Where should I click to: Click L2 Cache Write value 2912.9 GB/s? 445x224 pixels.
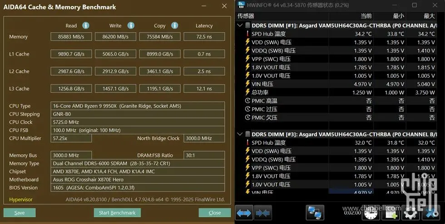115,71
